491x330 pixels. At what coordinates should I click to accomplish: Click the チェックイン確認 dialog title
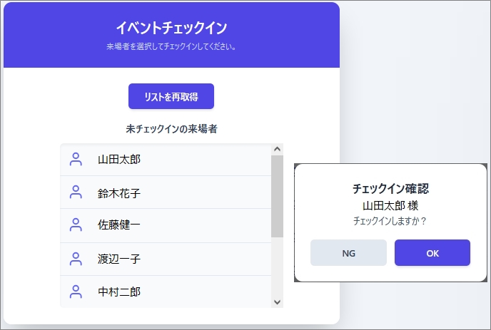(x=390, y=189)
